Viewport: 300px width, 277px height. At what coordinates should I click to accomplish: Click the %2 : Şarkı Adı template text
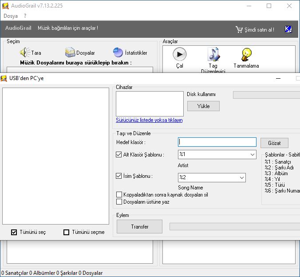[x=279, y=168]
